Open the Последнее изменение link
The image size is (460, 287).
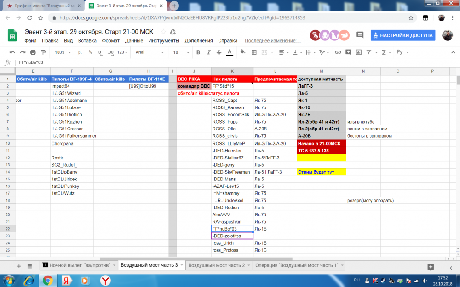pos(270,40)
